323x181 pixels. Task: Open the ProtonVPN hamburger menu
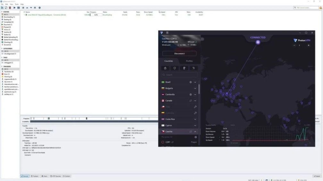coord(167,33)
